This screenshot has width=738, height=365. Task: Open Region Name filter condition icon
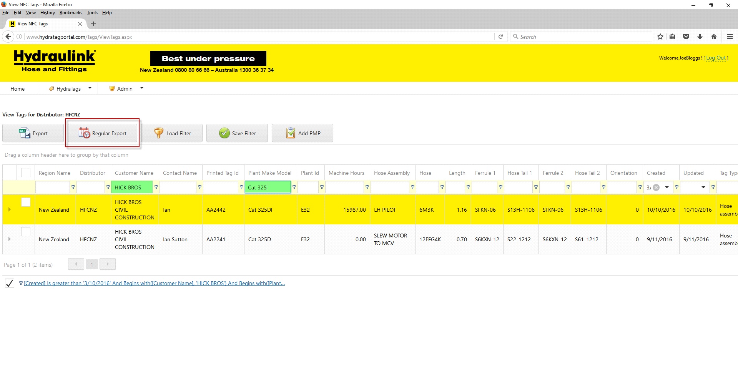coord(73,187)
